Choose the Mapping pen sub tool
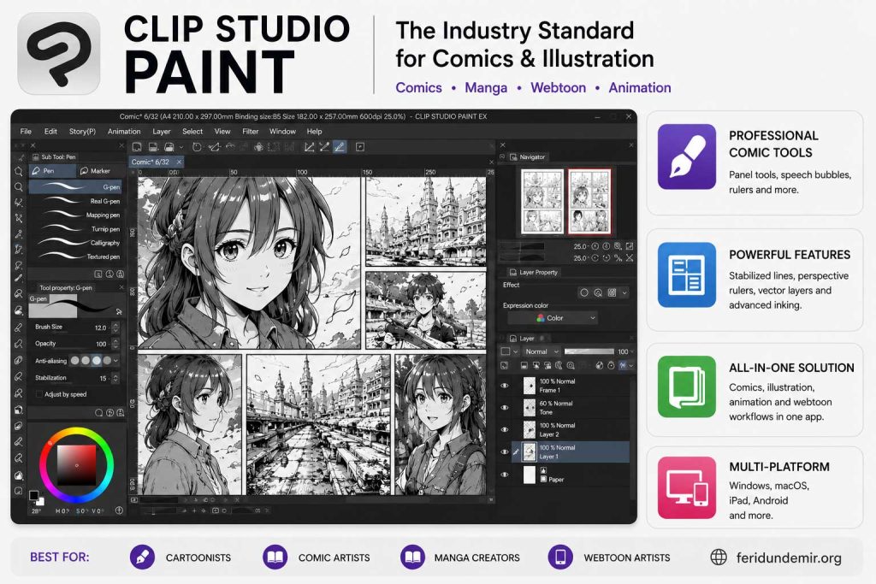The image size is (876, 584). tap(75, 215)
